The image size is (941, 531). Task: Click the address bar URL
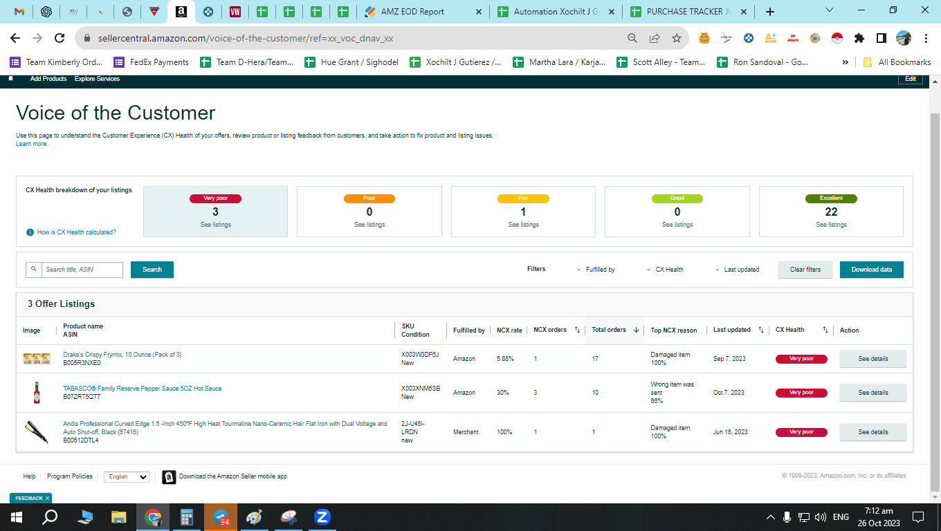click(x=246, y=38)
